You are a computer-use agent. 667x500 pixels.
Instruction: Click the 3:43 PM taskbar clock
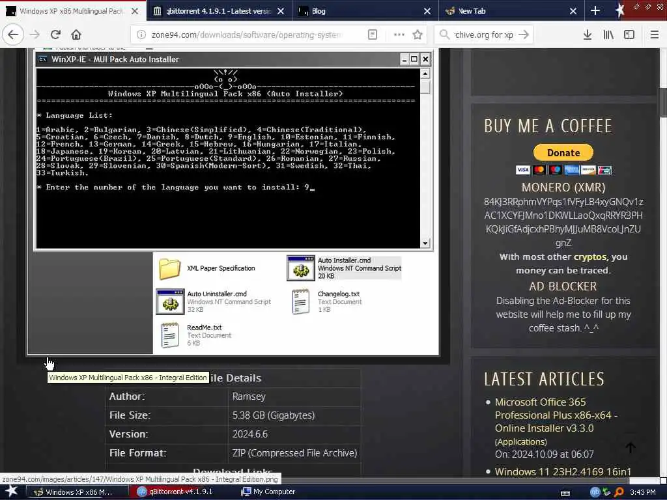643,492
